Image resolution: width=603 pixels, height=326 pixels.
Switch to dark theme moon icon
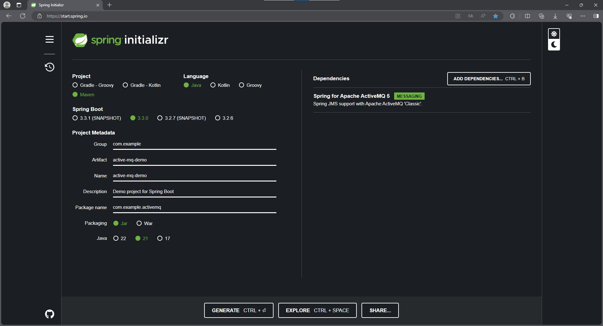pyautogui.click(x=554, y=45)
